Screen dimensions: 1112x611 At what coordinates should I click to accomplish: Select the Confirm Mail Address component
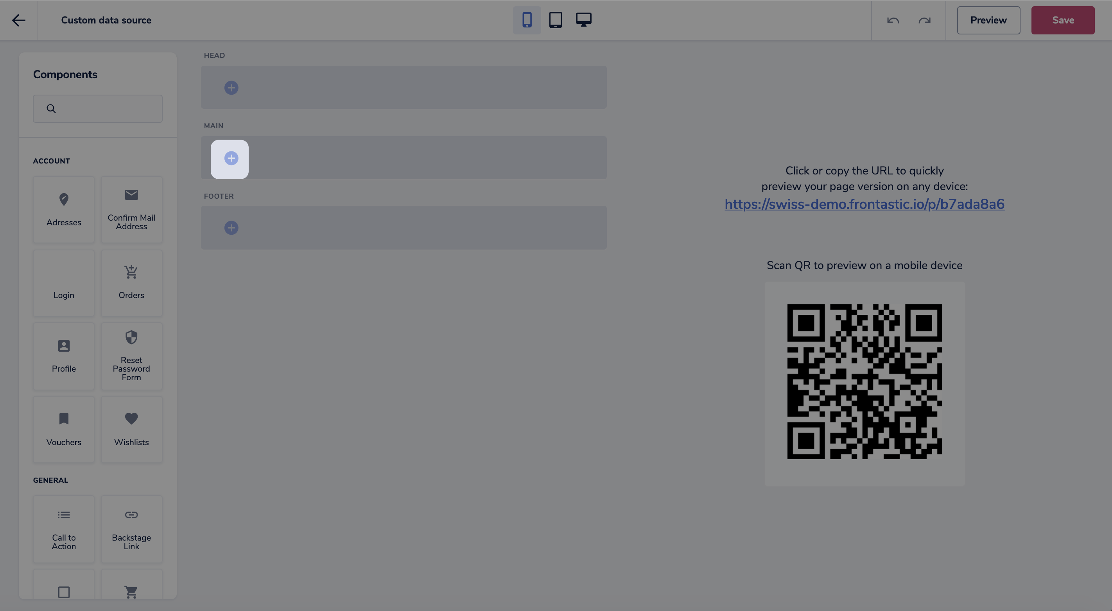point(132,210)
